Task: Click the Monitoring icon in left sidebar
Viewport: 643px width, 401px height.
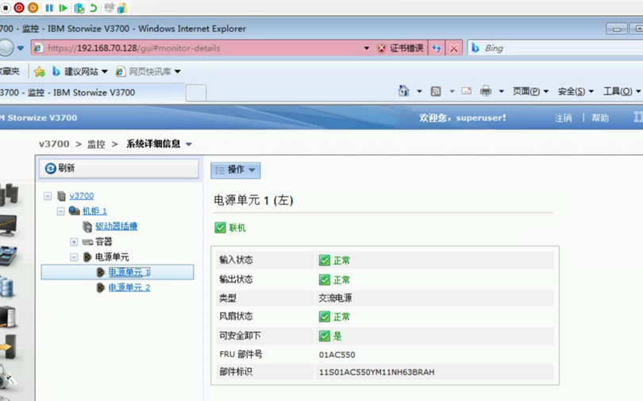Action: 7,226
